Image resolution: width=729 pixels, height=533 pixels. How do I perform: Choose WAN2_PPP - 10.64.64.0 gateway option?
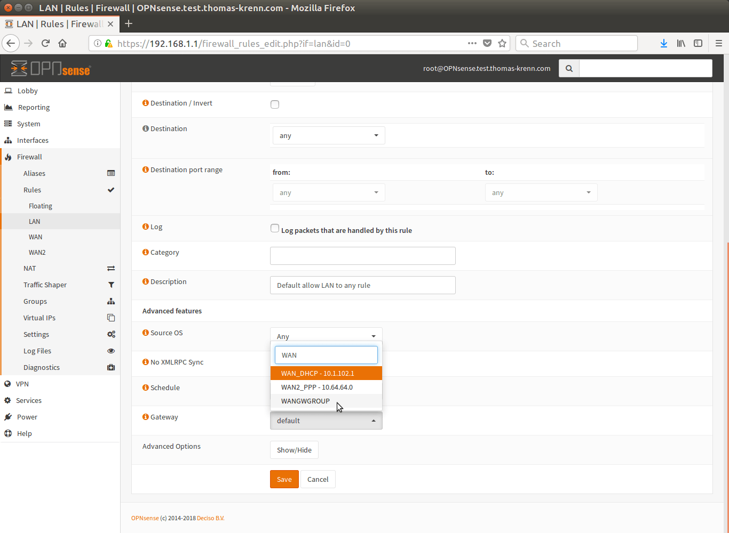317,387
